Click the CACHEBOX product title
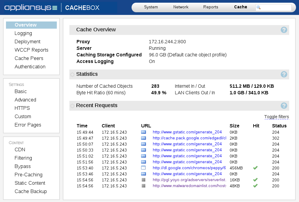The height and width of the screenshot is (202, 299). tap(82, 7)
